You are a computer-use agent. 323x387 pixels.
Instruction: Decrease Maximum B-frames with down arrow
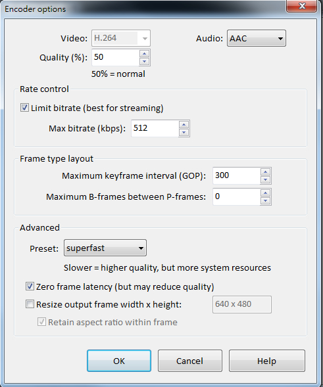point(265,200)
